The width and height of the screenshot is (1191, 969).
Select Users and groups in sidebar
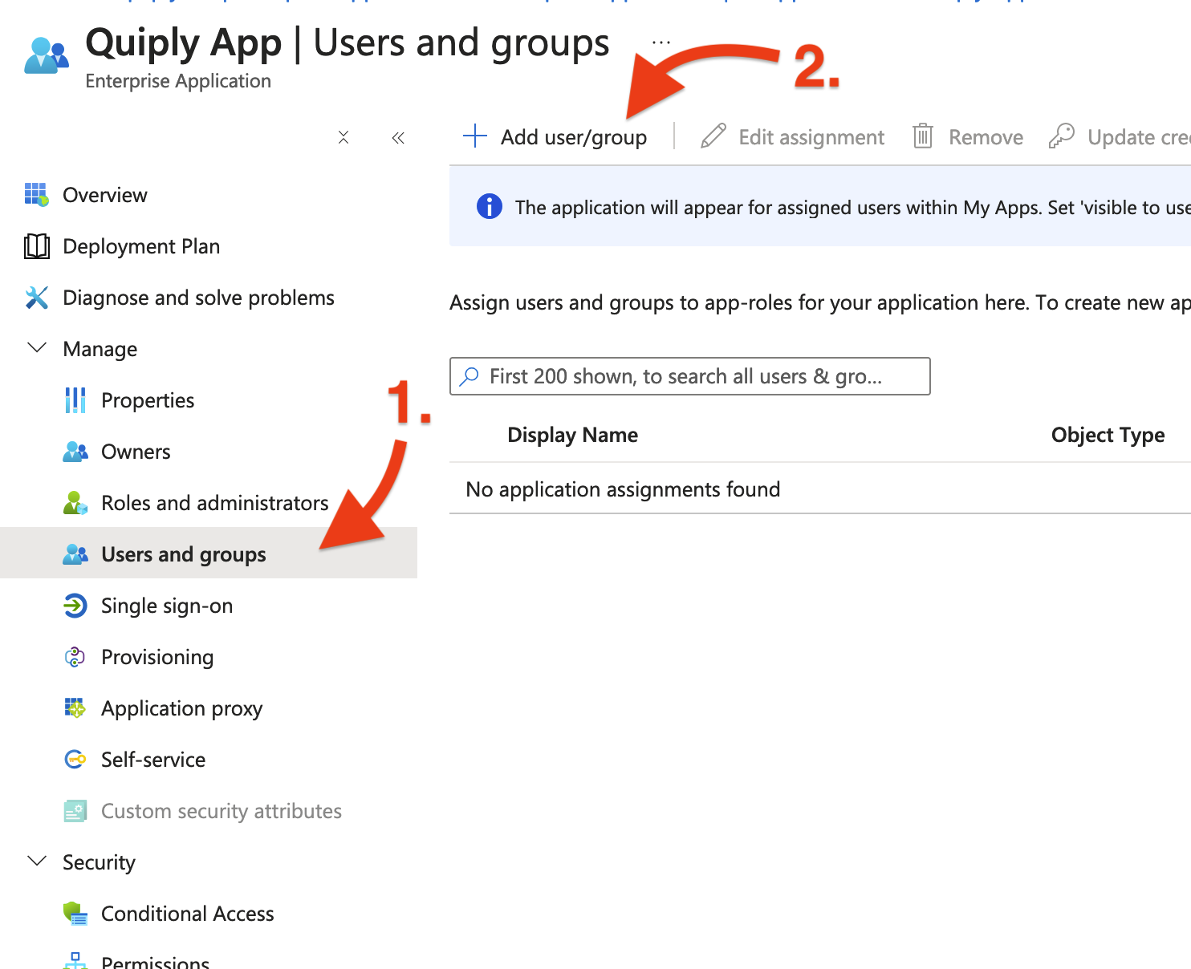point(184,554)
